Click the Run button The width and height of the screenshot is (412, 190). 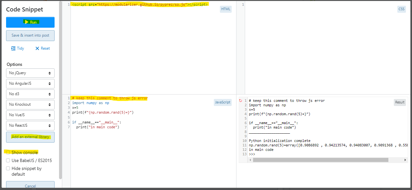point(30,22)
